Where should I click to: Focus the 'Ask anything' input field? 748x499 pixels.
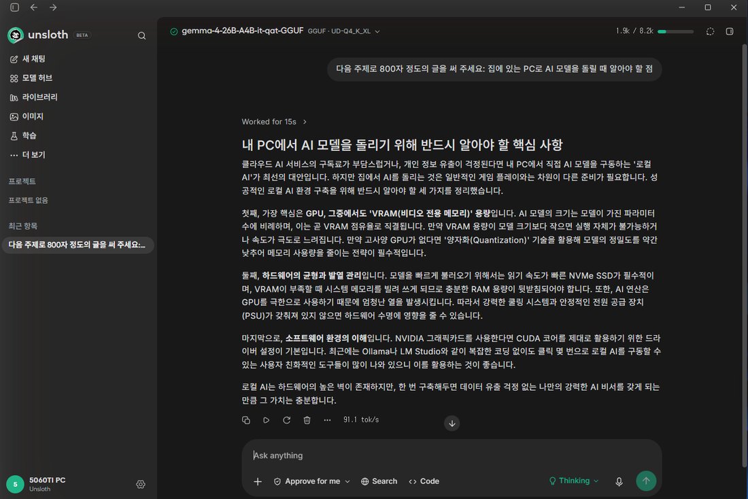452,455
